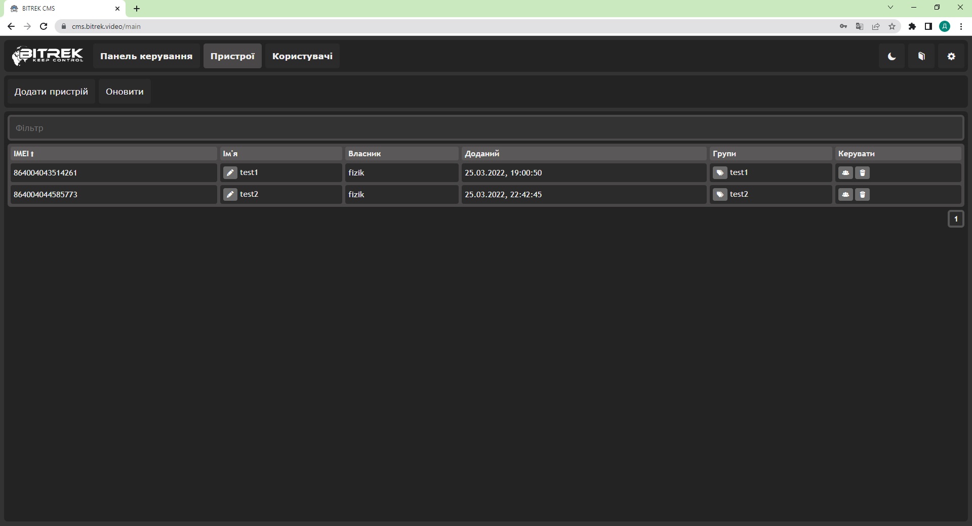972x526 pixels.
Task: Delete device test2 with the trash icon
Action: (862, 195)
